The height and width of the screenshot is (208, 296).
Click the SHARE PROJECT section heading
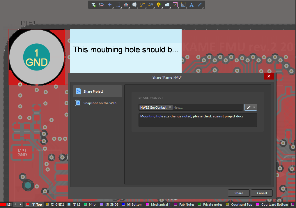pos(151,98)
